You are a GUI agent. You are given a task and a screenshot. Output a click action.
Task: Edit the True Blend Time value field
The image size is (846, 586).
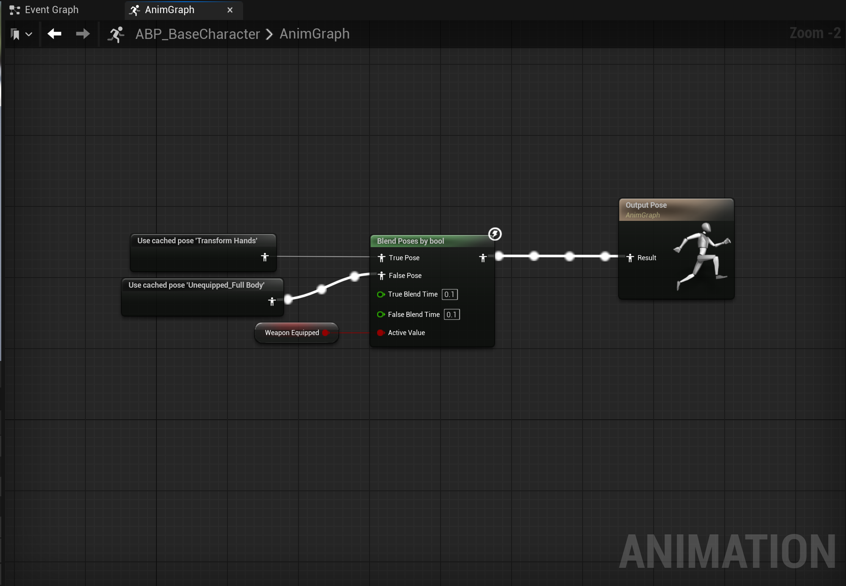[x=449, y=294]
